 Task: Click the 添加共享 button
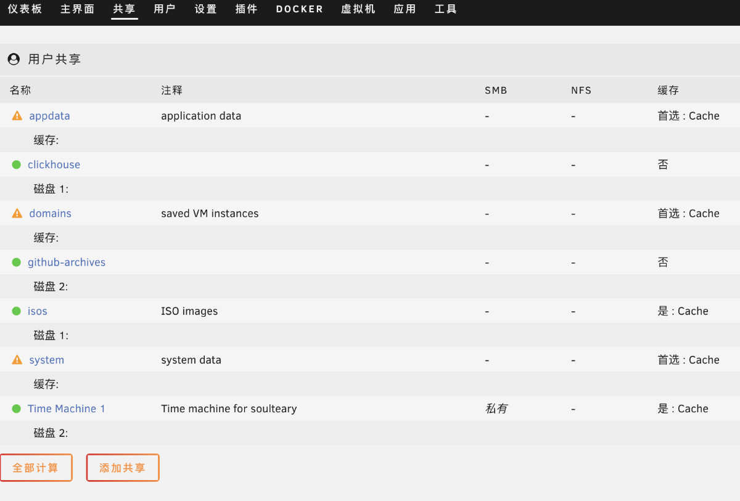click(123, 468)
